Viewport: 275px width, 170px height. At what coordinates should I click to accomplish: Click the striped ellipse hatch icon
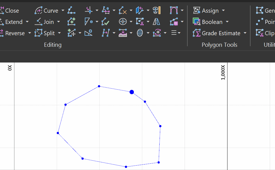[140, 33]
